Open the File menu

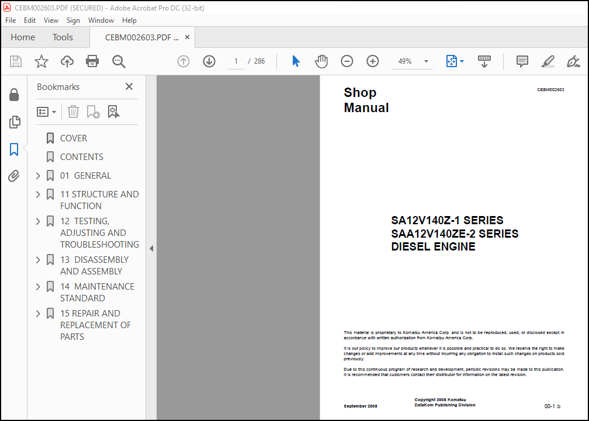11,20
